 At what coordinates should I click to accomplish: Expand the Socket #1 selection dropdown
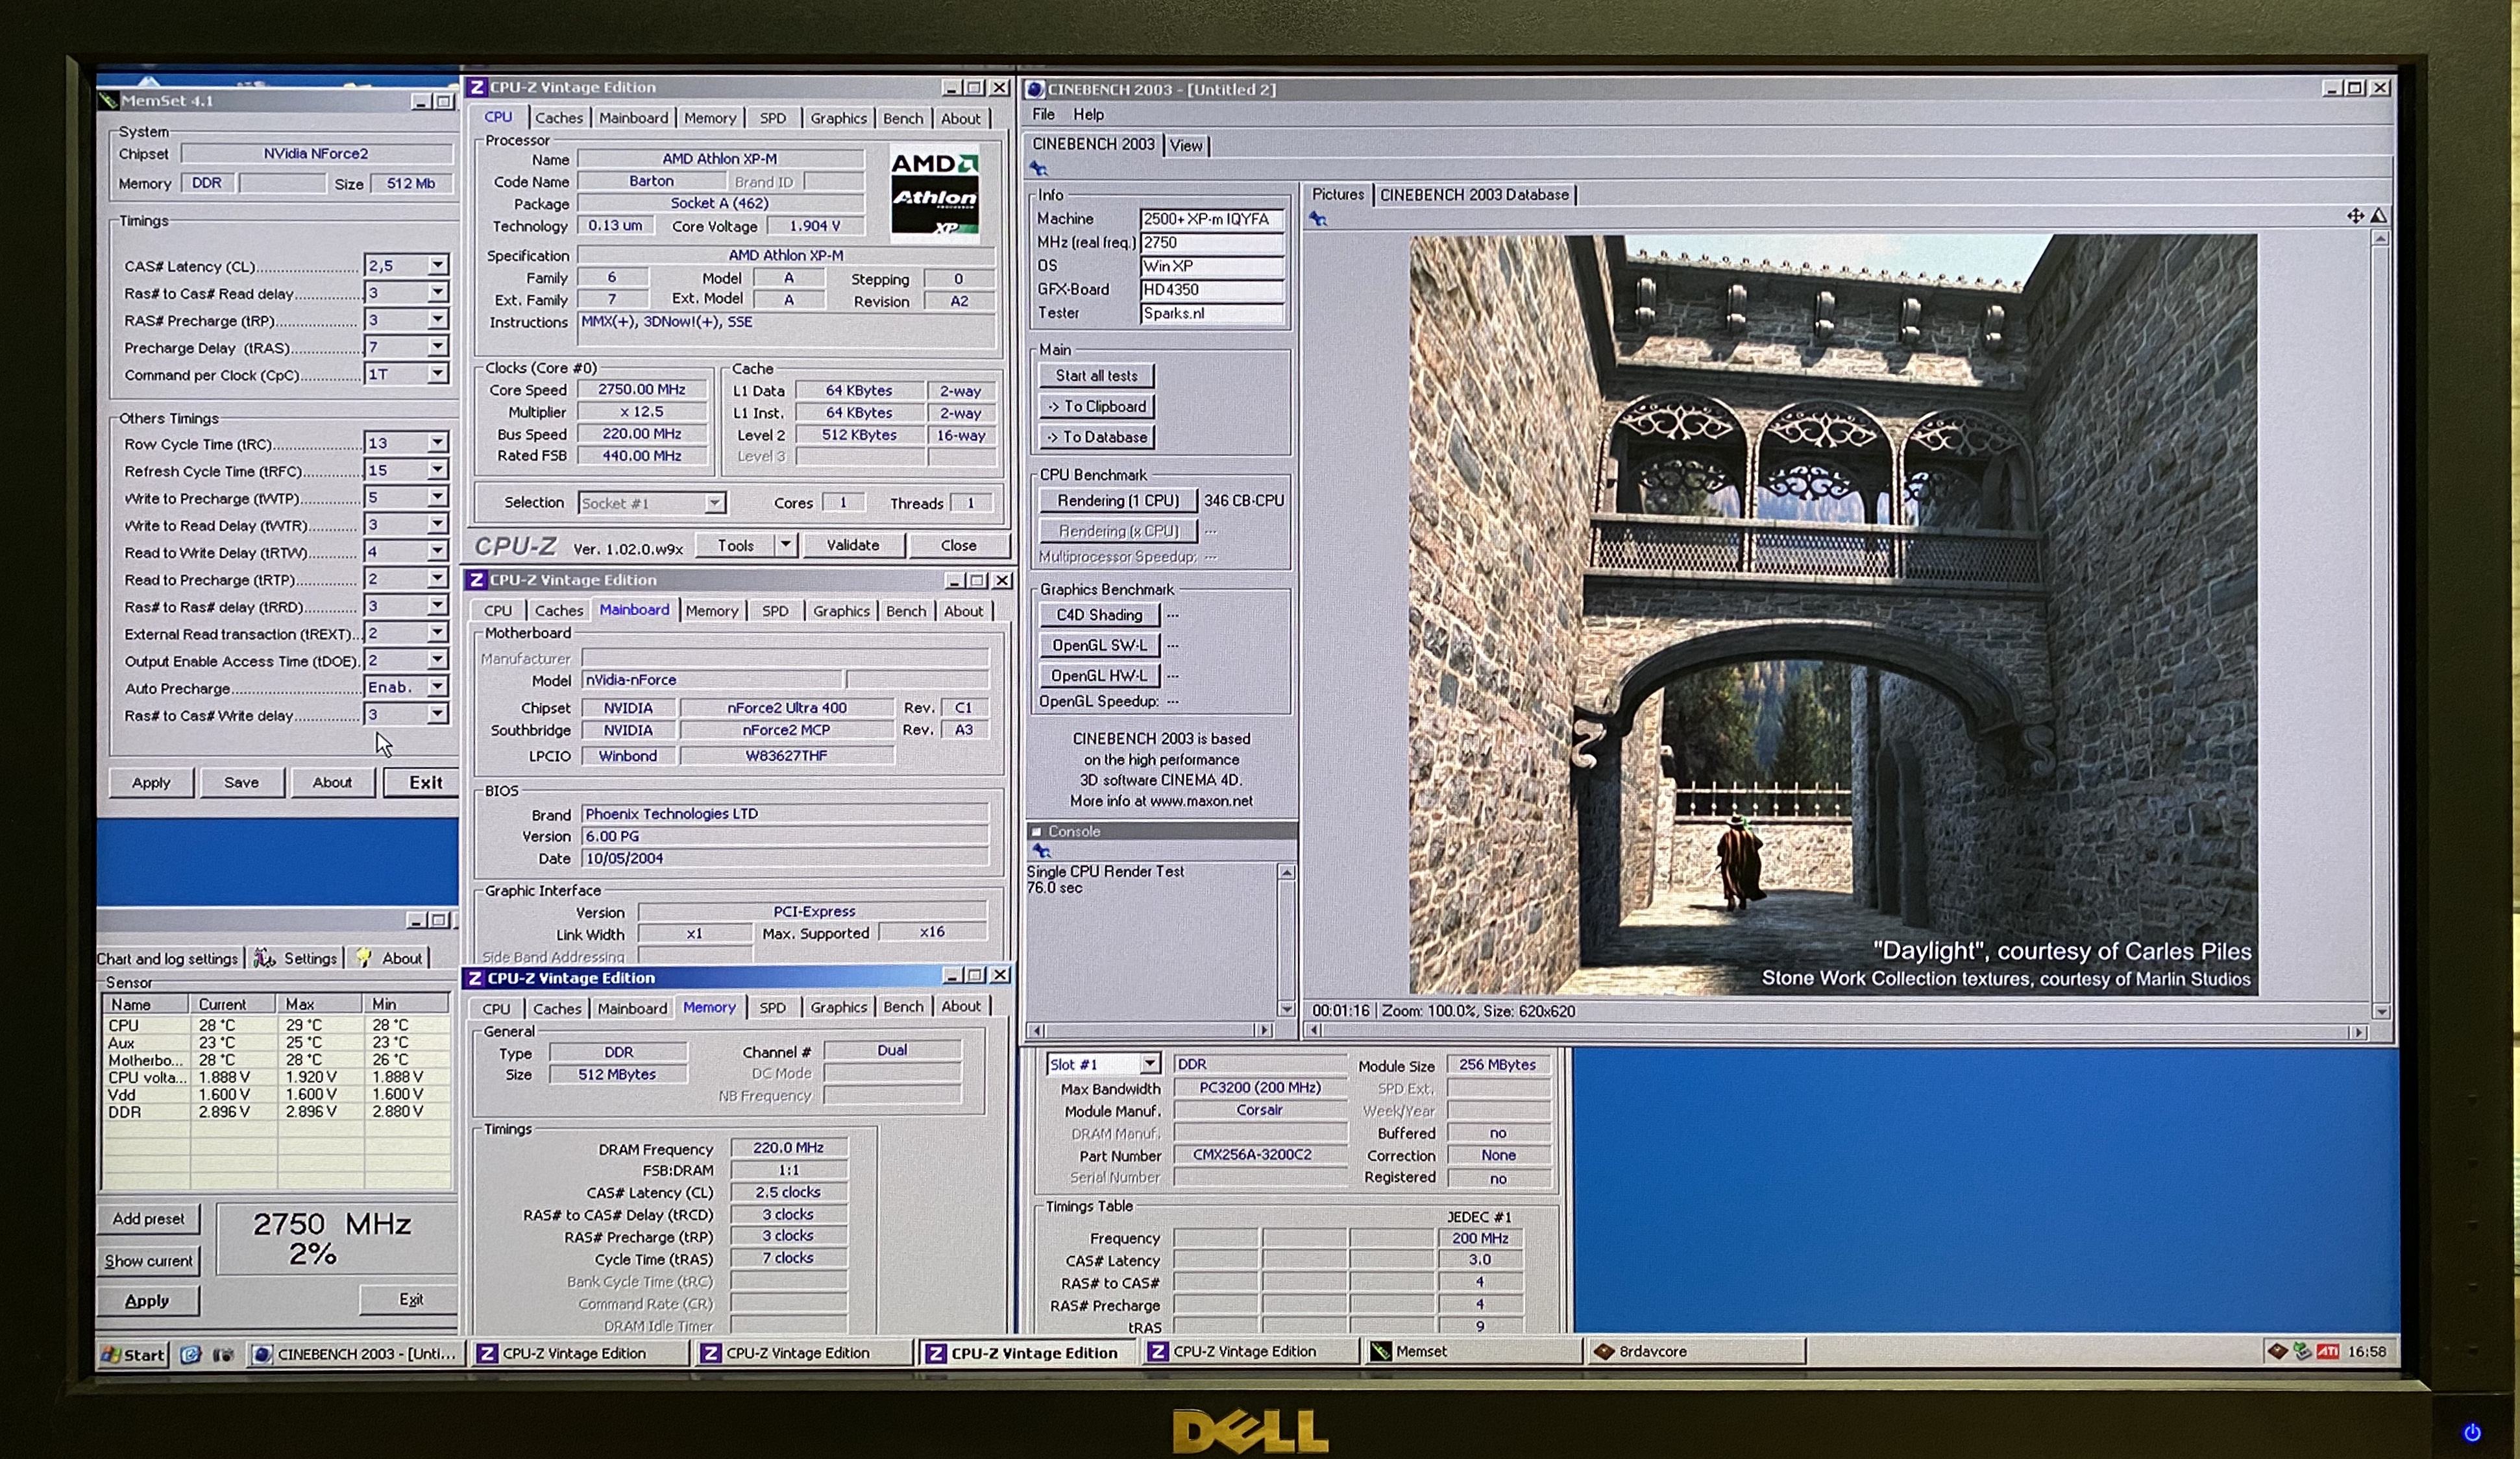pos(714,503)
